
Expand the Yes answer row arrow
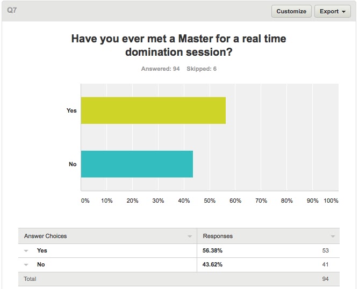[26, 251]
